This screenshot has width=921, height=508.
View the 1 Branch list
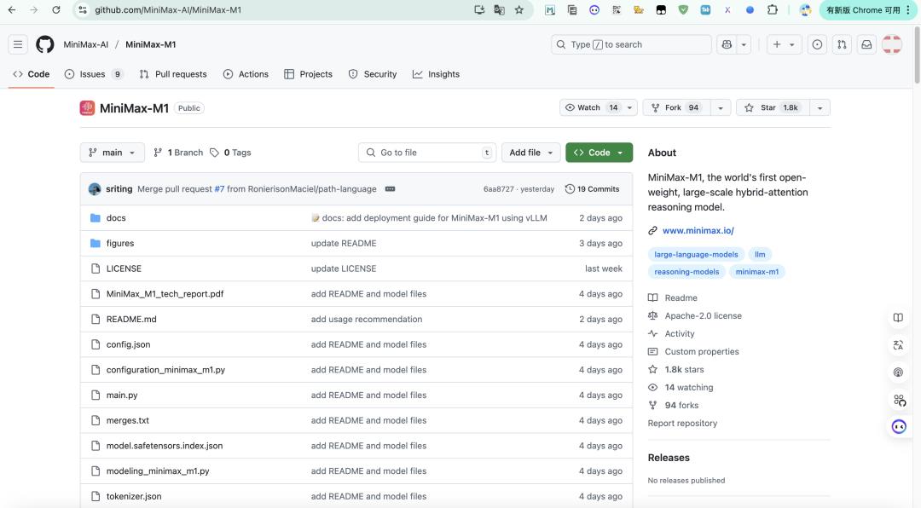178,153
